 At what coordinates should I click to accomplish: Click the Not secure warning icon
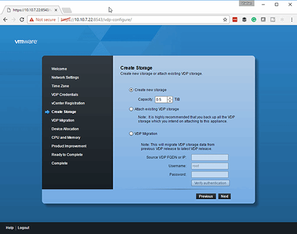click(31, 19)
